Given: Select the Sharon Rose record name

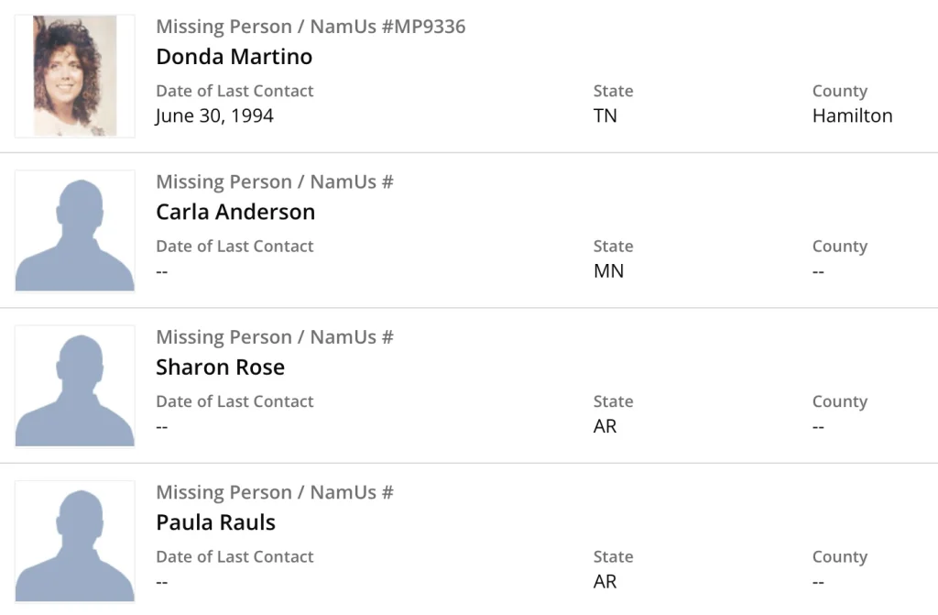Looking at the screenshot, I should click(x=220, y=367).
